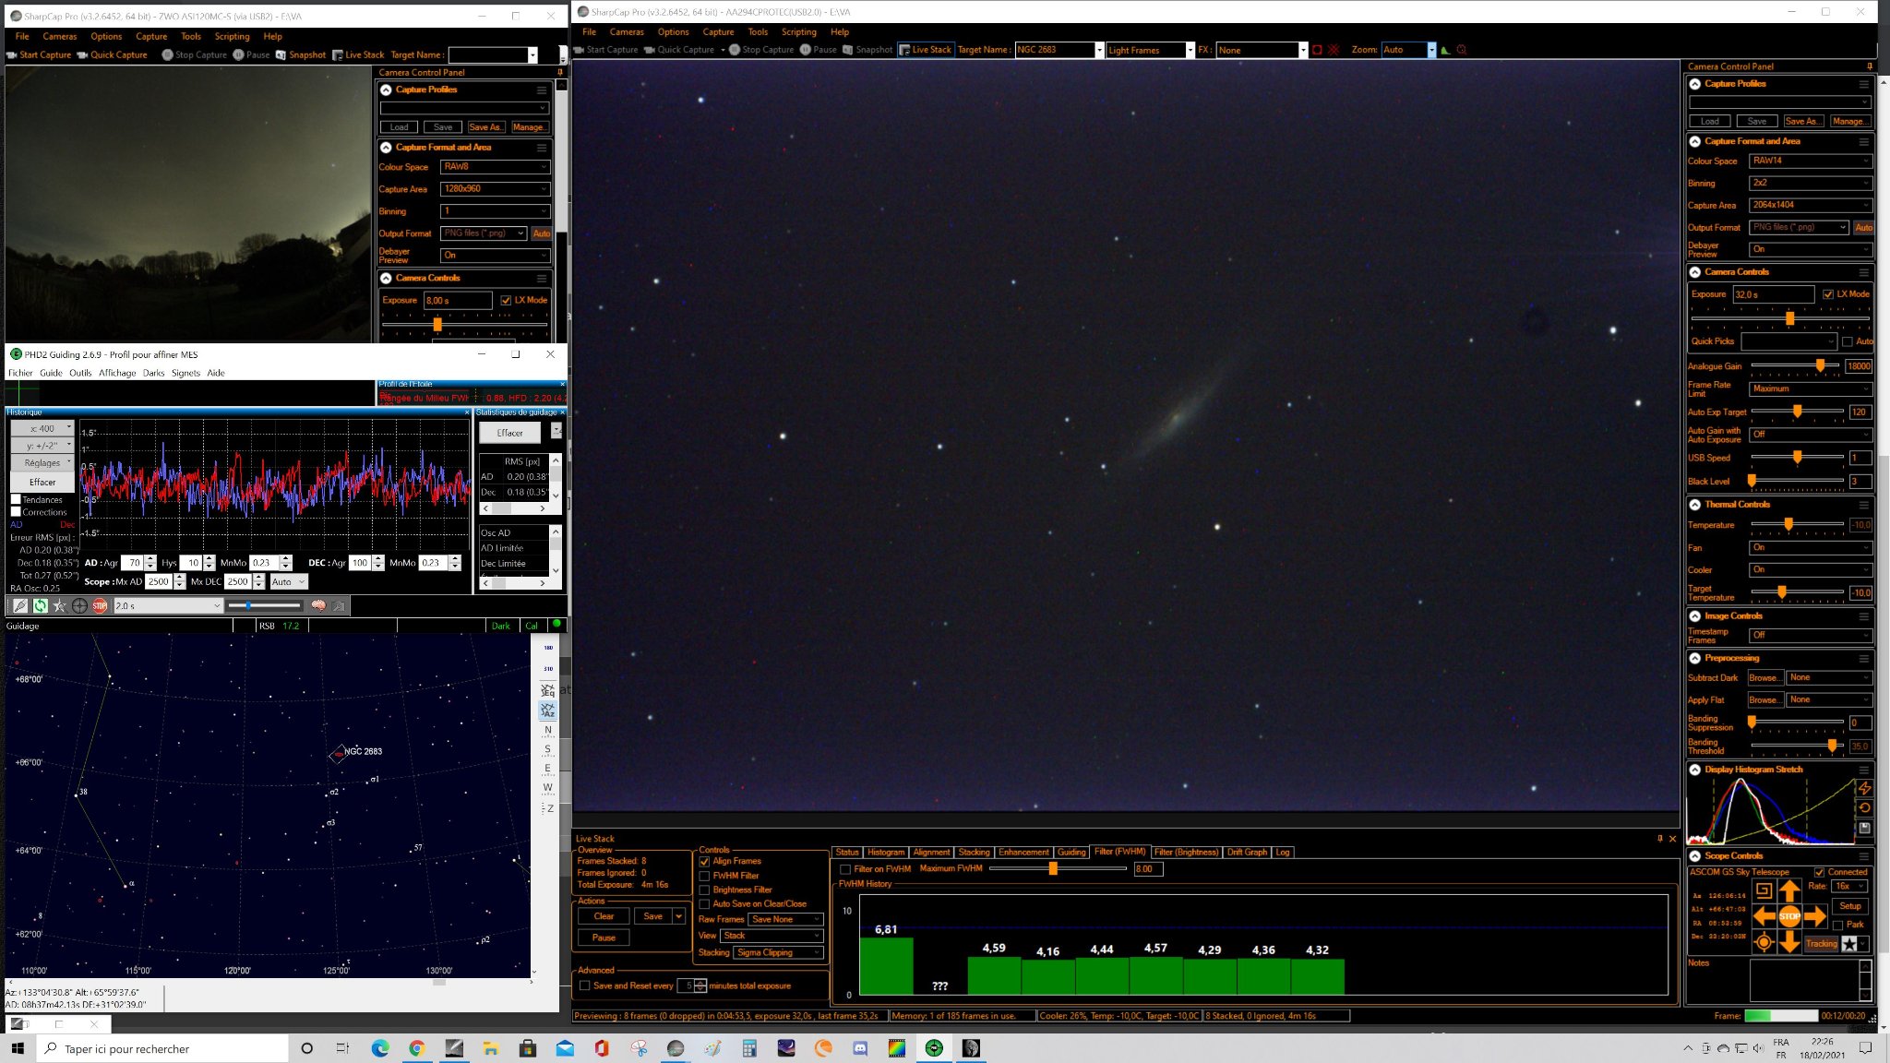Click the PHD2 stop guiding icon

100,606
